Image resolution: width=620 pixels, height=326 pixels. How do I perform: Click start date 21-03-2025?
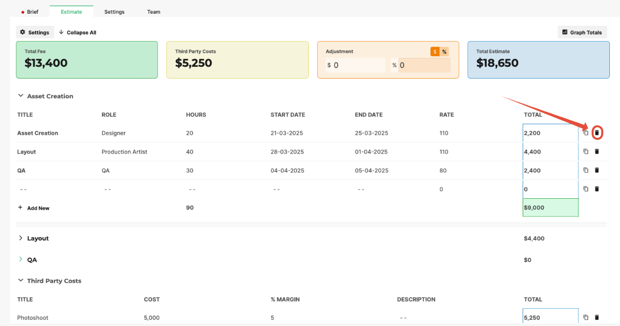(x=286, y=133)
